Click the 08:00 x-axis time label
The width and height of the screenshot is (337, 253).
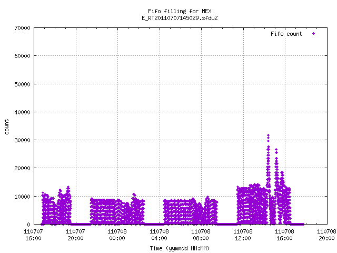coord(201,238)
